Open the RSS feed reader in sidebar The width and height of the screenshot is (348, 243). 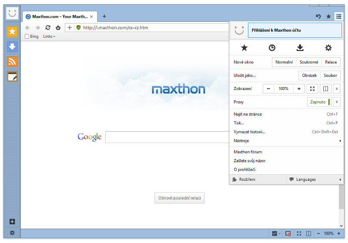tap(12, 62)
